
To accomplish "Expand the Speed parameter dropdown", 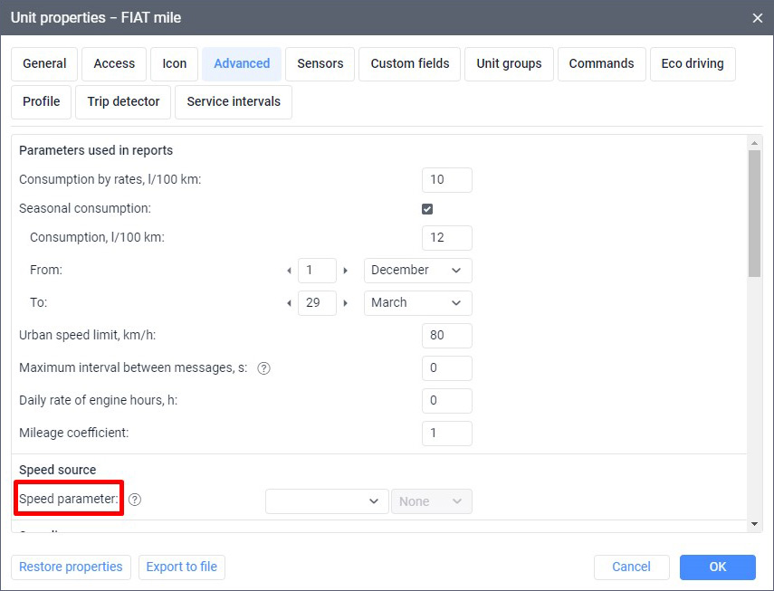I will point(327,501).
